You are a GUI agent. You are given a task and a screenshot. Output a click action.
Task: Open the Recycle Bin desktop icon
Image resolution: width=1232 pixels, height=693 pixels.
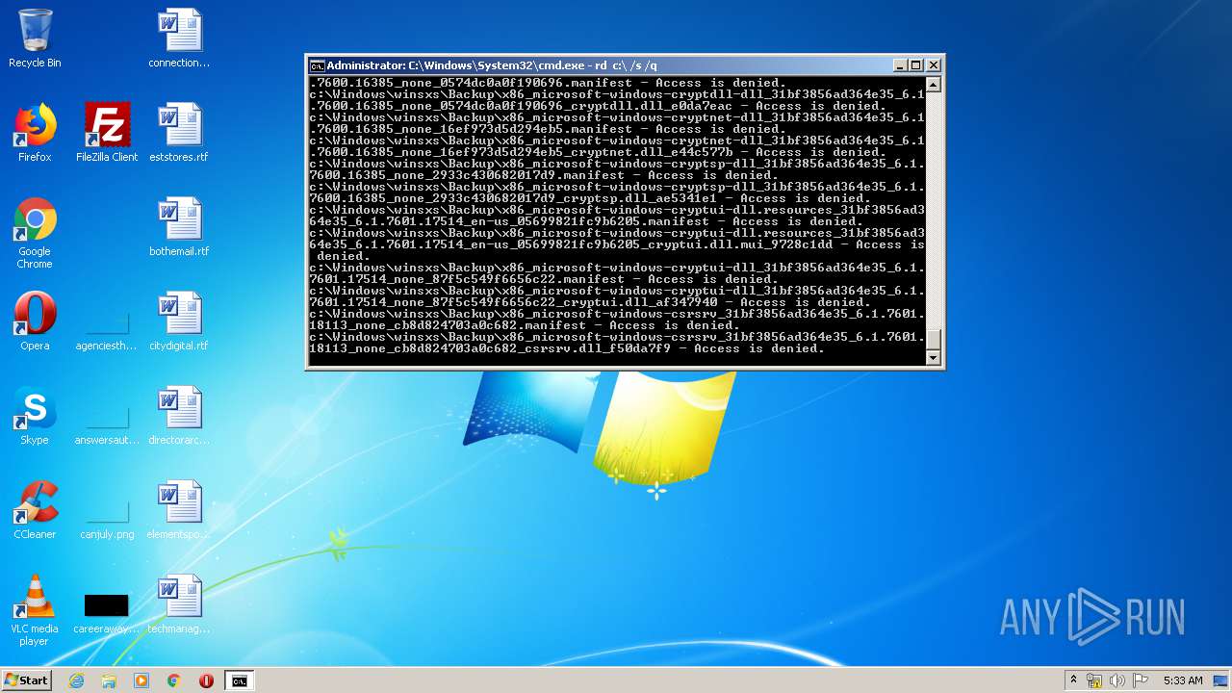point(35,38)
